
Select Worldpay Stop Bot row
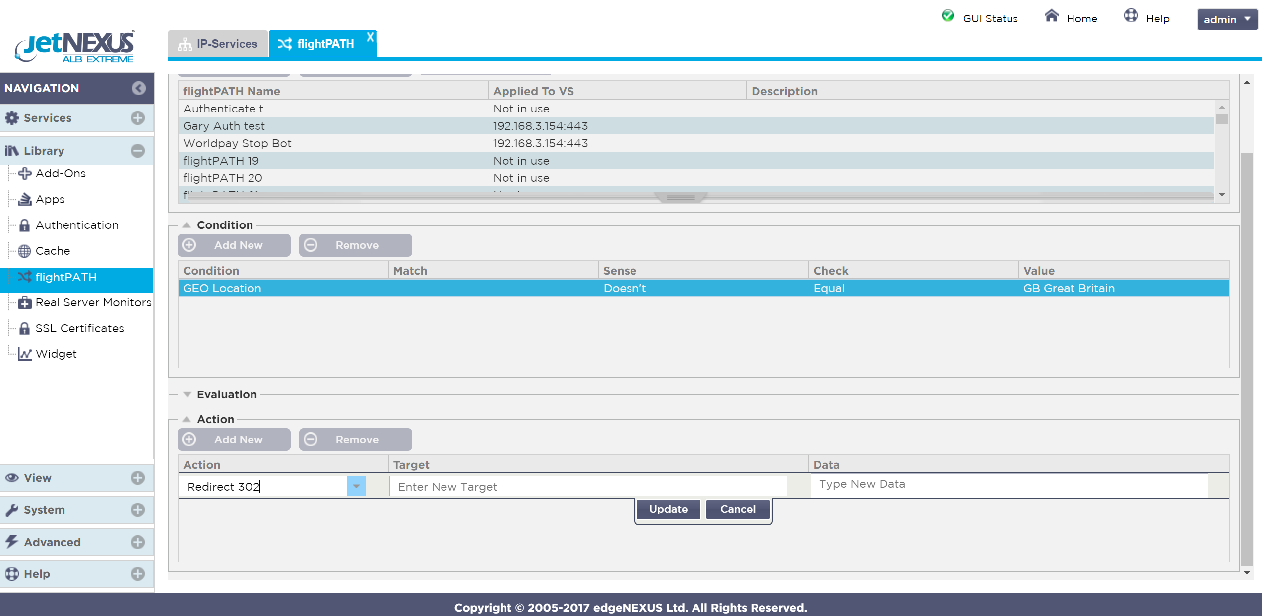pos(696,143)
